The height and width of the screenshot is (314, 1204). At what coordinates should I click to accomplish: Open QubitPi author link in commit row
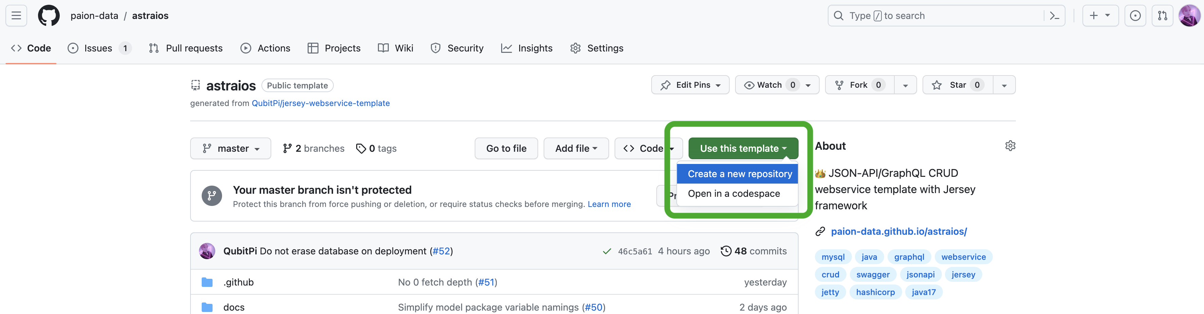coord(240,251)
